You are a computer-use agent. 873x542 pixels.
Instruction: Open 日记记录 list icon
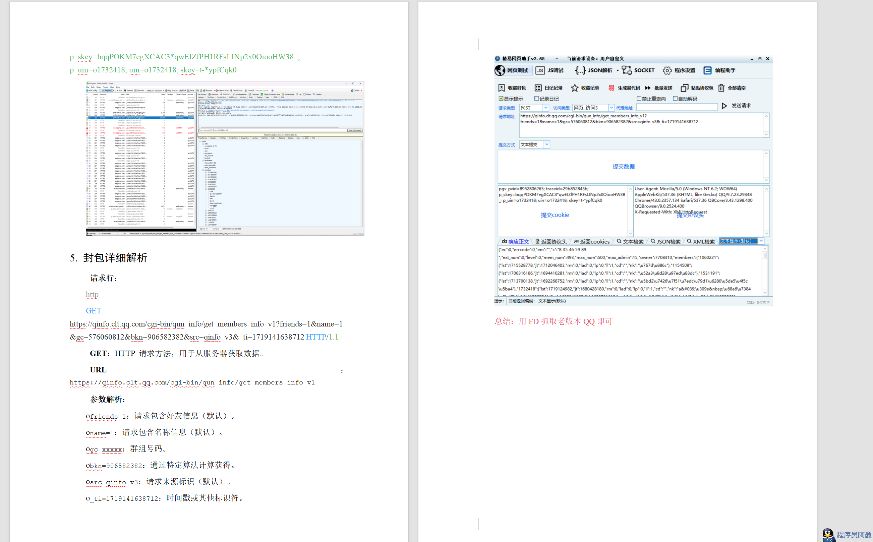(538, 88)
